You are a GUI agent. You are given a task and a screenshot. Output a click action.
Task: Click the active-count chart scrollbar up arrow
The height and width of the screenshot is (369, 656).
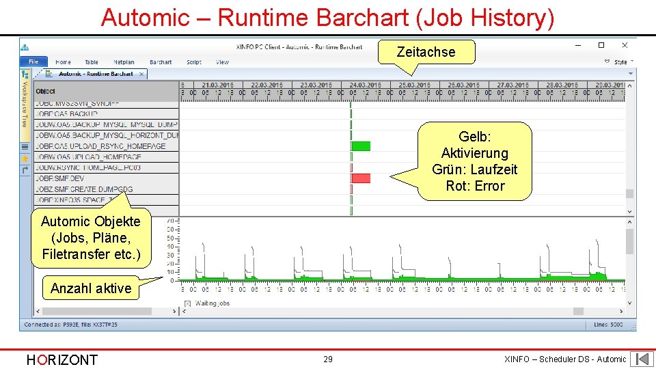click(x=629, y=222)
